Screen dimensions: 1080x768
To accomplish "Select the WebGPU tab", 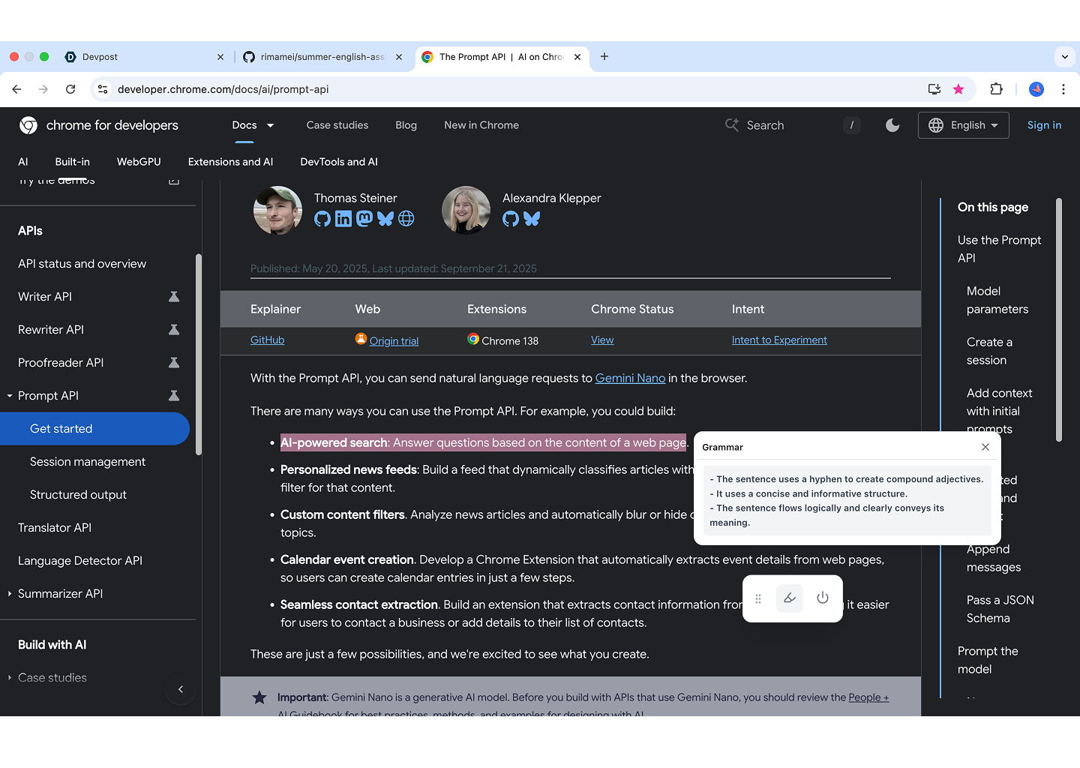I will [139, 162].
